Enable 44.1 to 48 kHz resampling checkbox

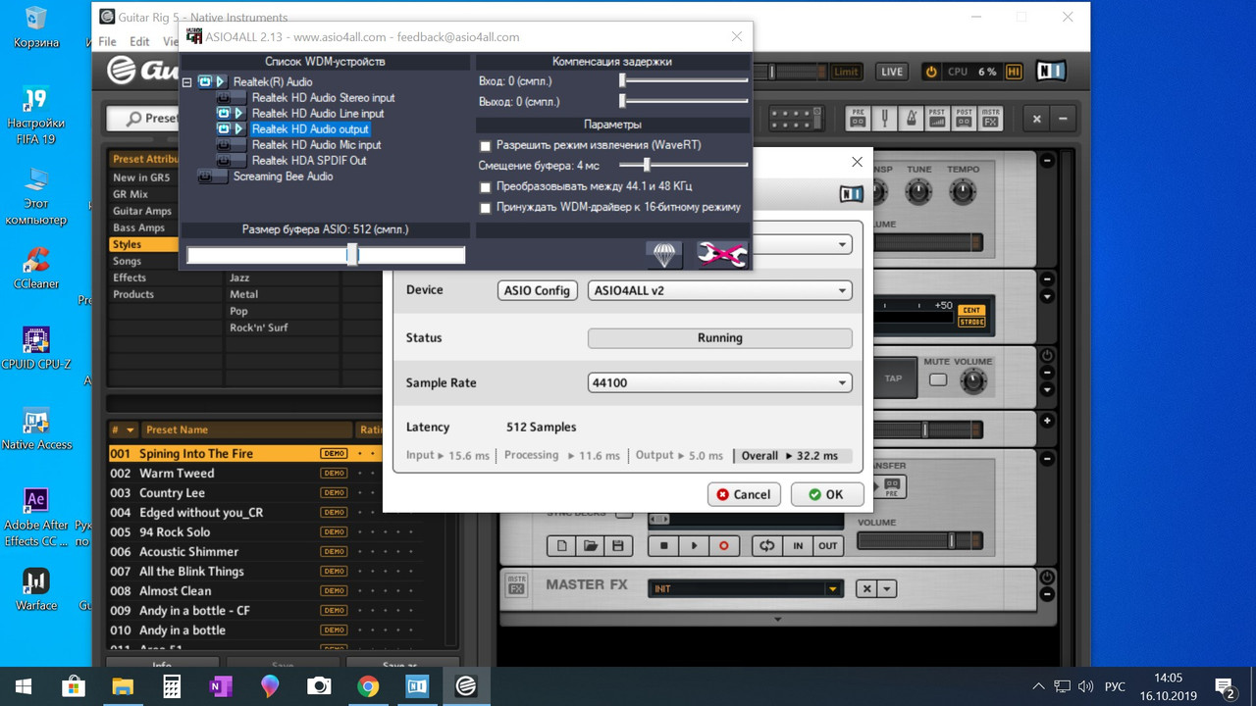click(x=485, y=186)
